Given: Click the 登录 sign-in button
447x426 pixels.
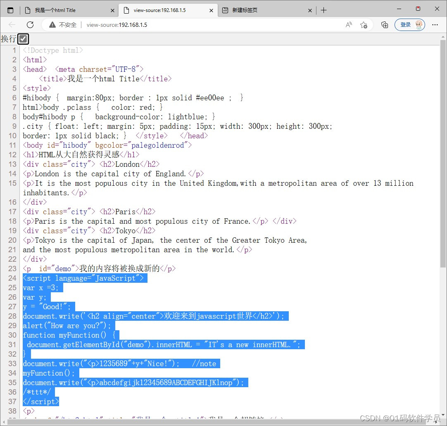Looking at the screenshot, I should click(x=410, y=25).
